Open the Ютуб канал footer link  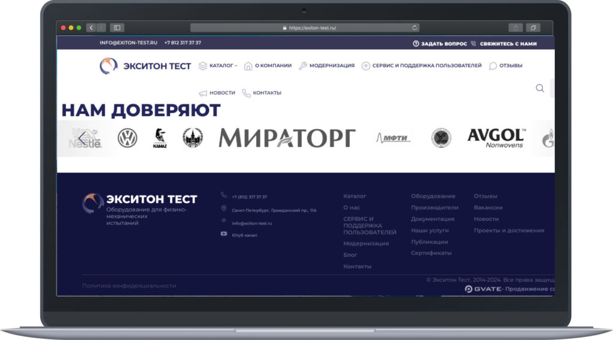(x=244, y=235)
